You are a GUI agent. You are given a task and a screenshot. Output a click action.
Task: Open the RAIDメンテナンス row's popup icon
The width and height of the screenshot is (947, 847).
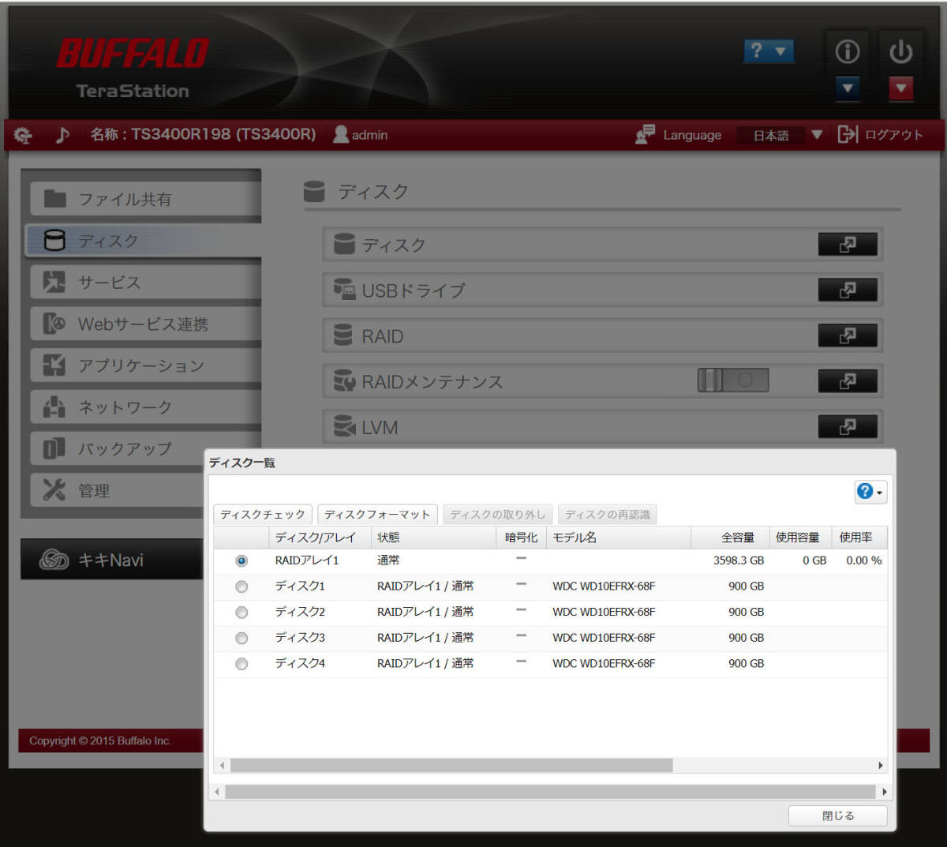click(x=848, y=381)
